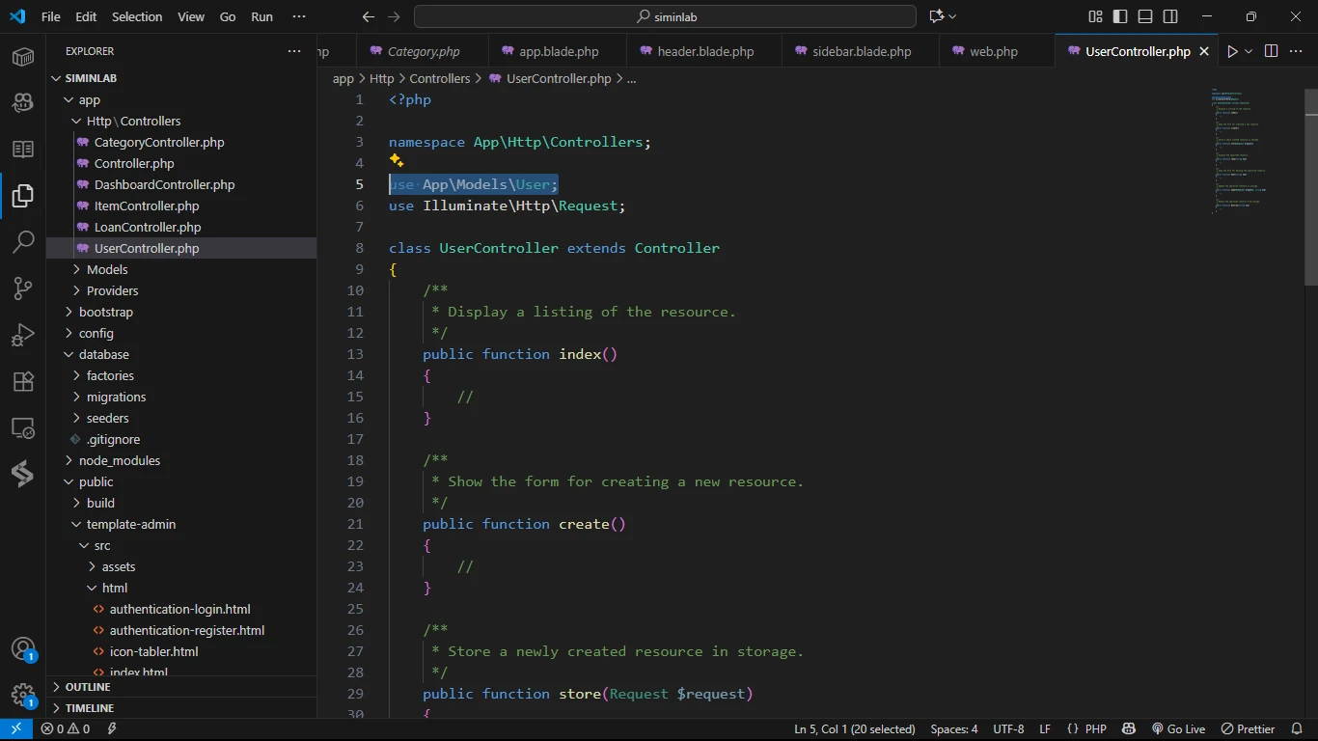Click the Run Code play button
This screenshot has height=741, width=1318.
coord(1231,51)
